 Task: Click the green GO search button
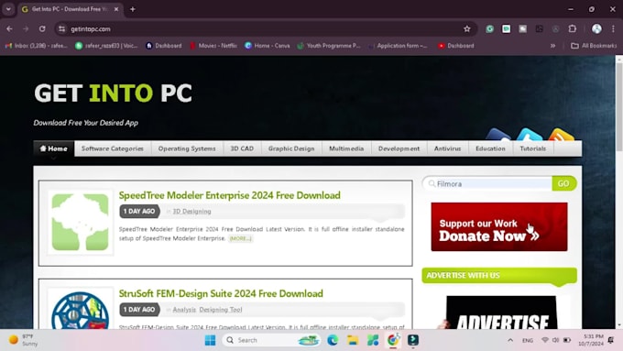563,183
